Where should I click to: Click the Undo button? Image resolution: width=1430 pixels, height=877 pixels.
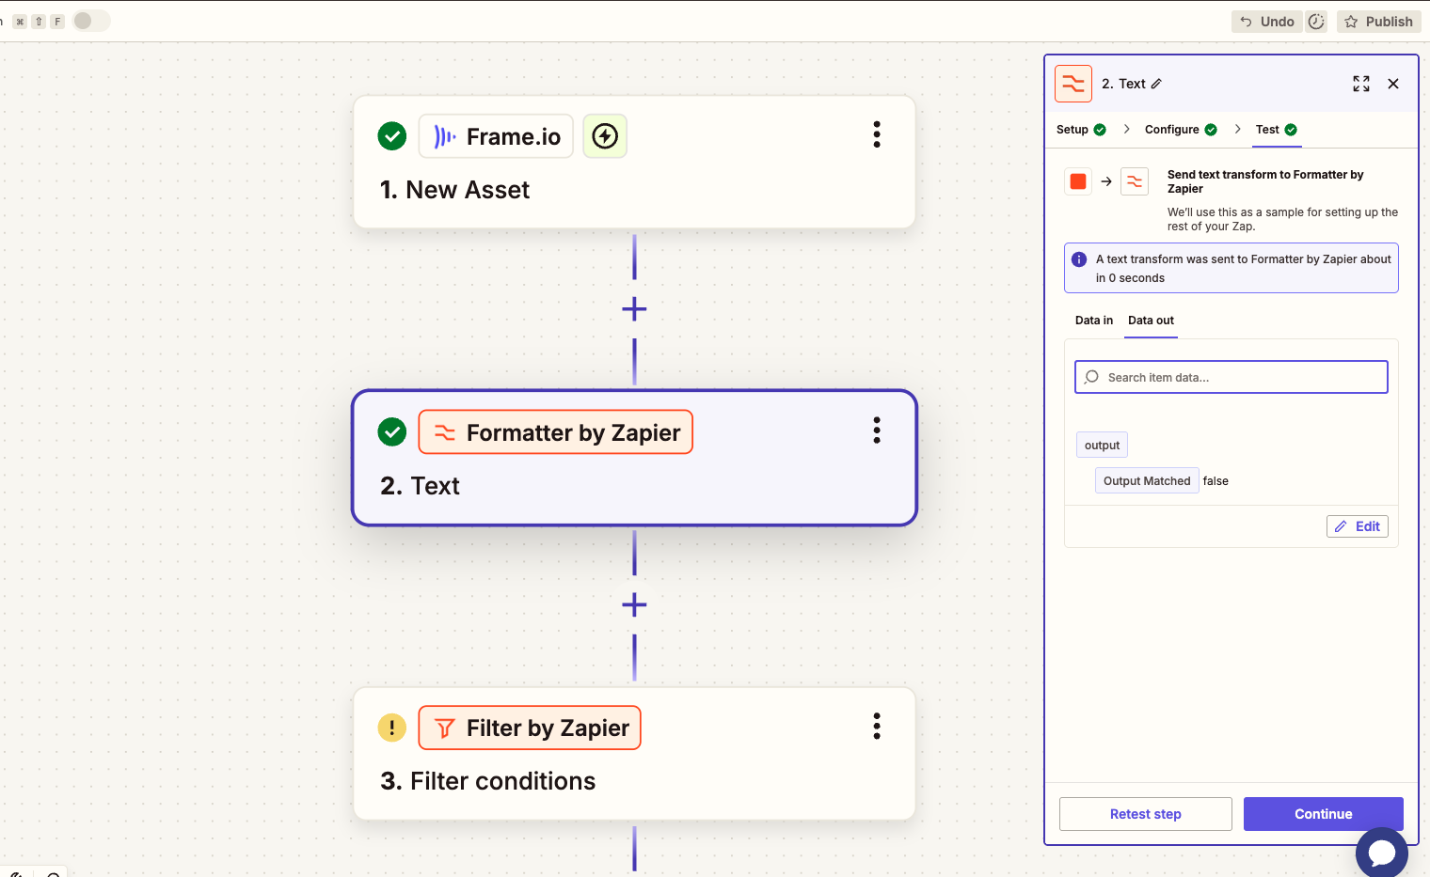[1267, 22]
